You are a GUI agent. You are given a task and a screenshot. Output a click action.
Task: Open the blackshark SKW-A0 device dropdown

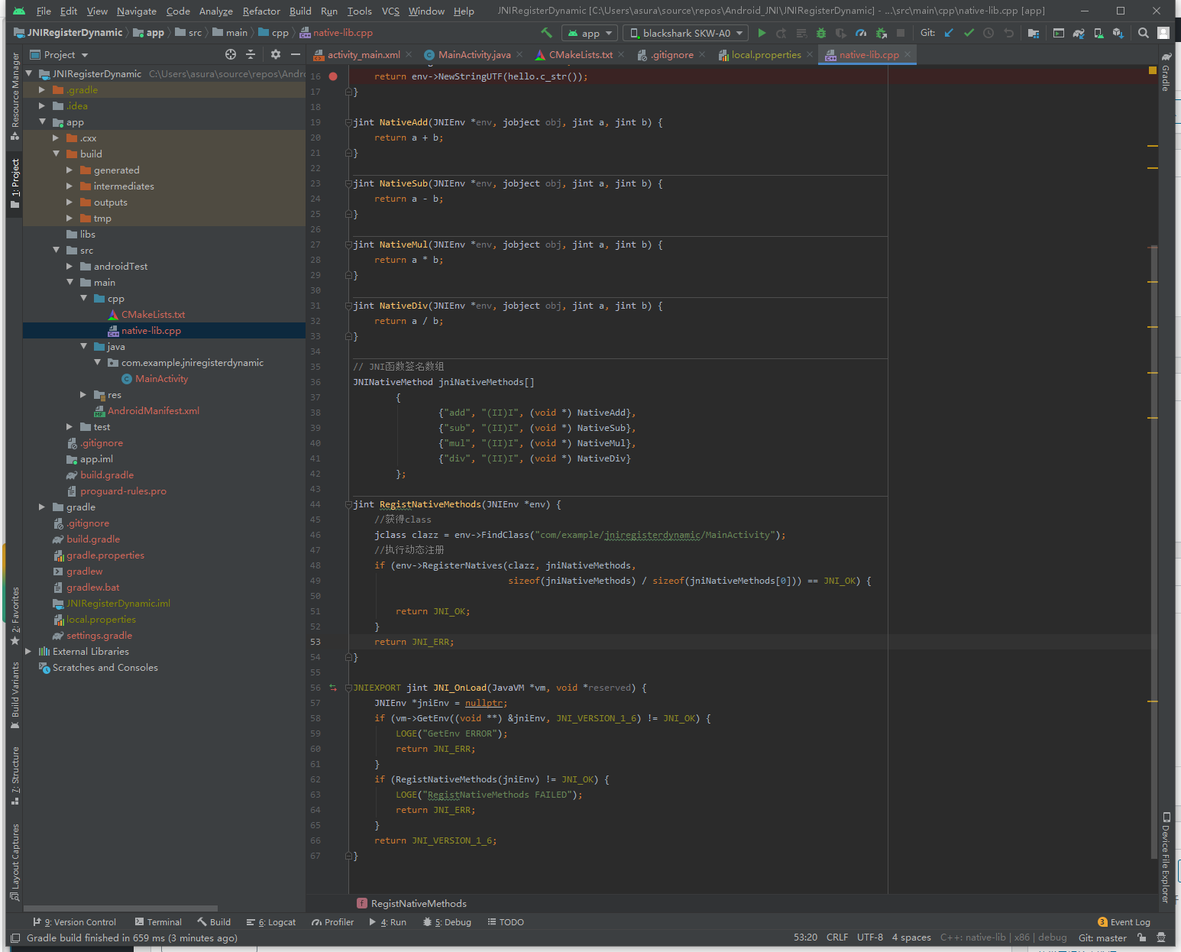coord(685,33)
